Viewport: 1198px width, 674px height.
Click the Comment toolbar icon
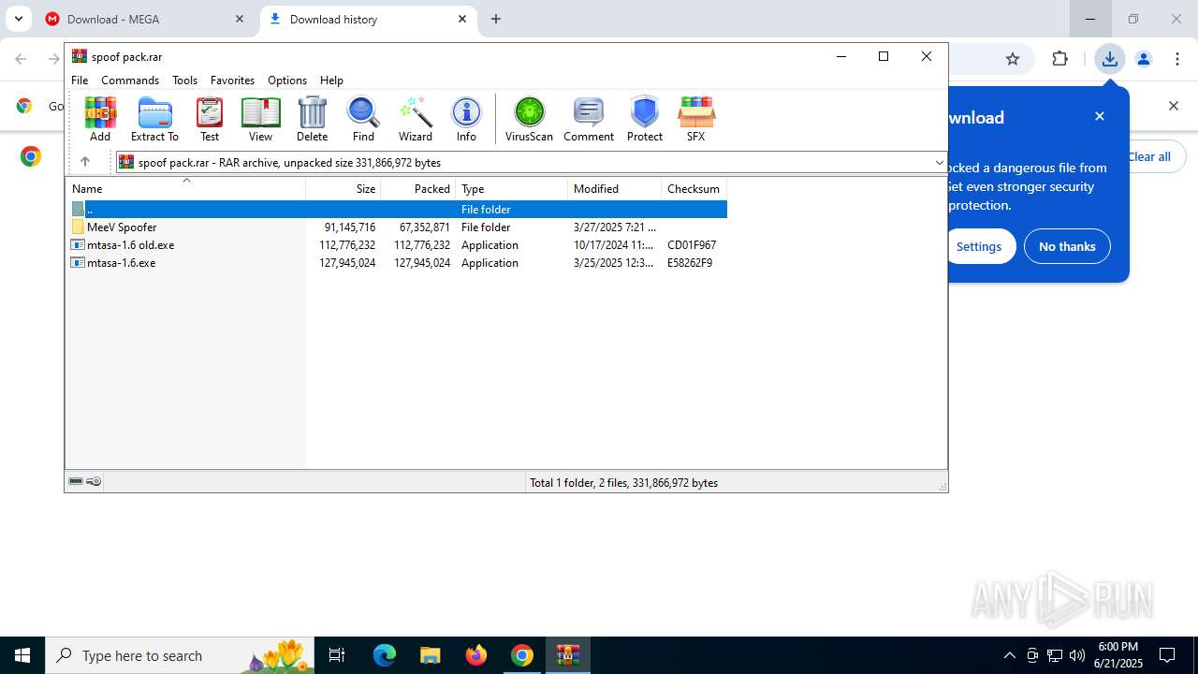tap(589, 119)
